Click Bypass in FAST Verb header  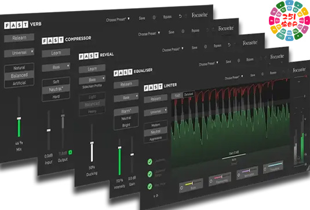pyautogui.click(x=167, y=17)
